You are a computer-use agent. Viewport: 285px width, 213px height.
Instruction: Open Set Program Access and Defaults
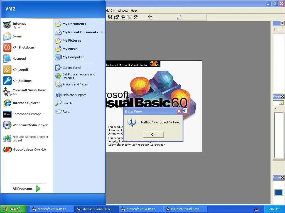pyautogui.click(x=79, y=76)
